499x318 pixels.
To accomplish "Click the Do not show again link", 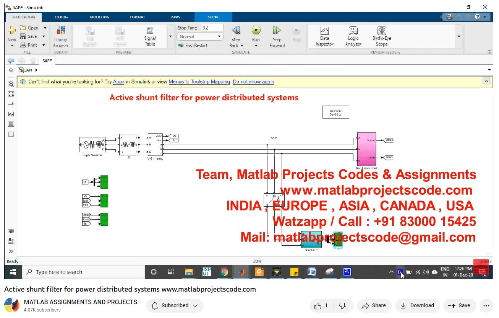I will click(253, 82).
